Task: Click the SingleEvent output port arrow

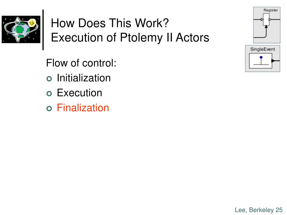Action: click(x=273, y=61)
